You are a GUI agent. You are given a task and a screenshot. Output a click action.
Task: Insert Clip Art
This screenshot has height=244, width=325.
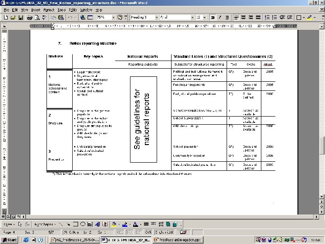click(x=105, y=224)
